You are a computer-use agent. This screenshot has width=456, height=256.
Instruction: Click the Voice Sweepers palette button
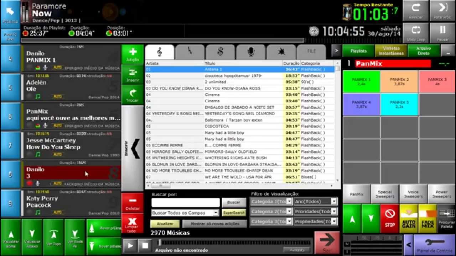coord(413,194)
